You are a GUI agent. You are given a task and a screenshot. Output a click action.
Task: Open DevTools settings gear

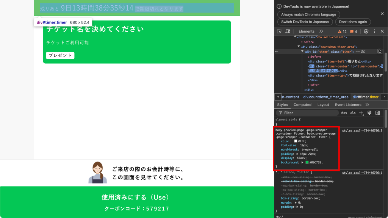[366, 31]
